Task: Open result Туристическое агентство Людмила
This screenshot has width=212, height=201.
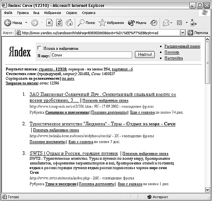Action: (x=103, y=124)
